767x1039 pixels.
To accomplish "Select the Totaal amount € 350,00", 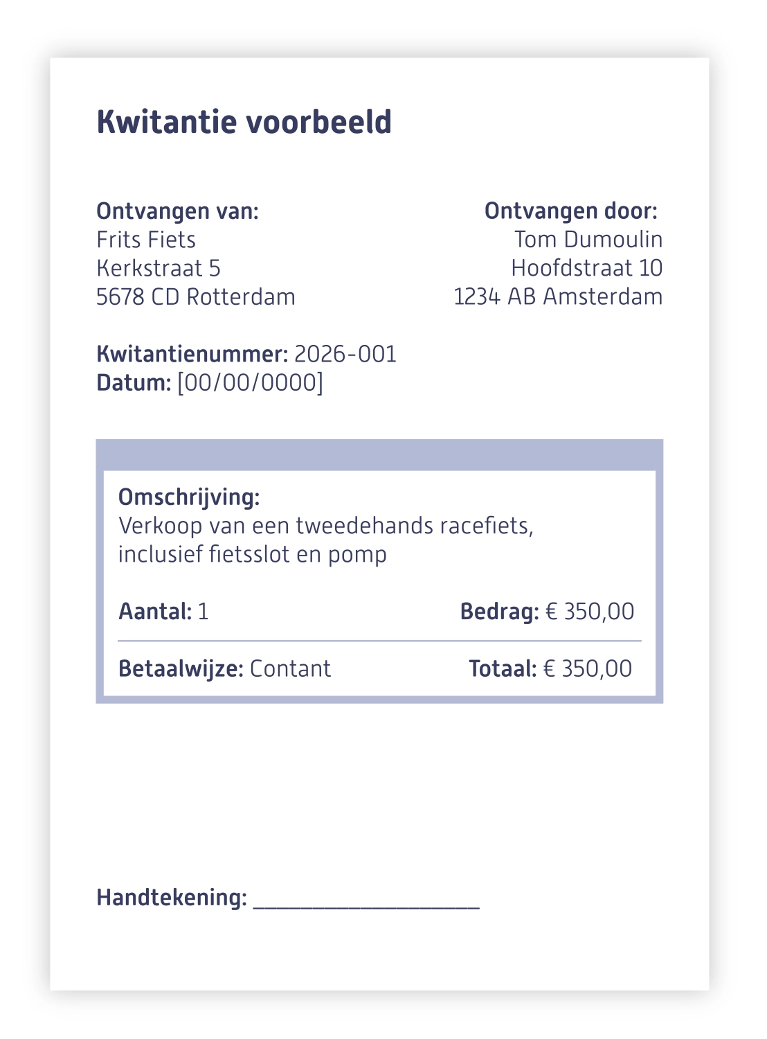I will click(588, 668).
